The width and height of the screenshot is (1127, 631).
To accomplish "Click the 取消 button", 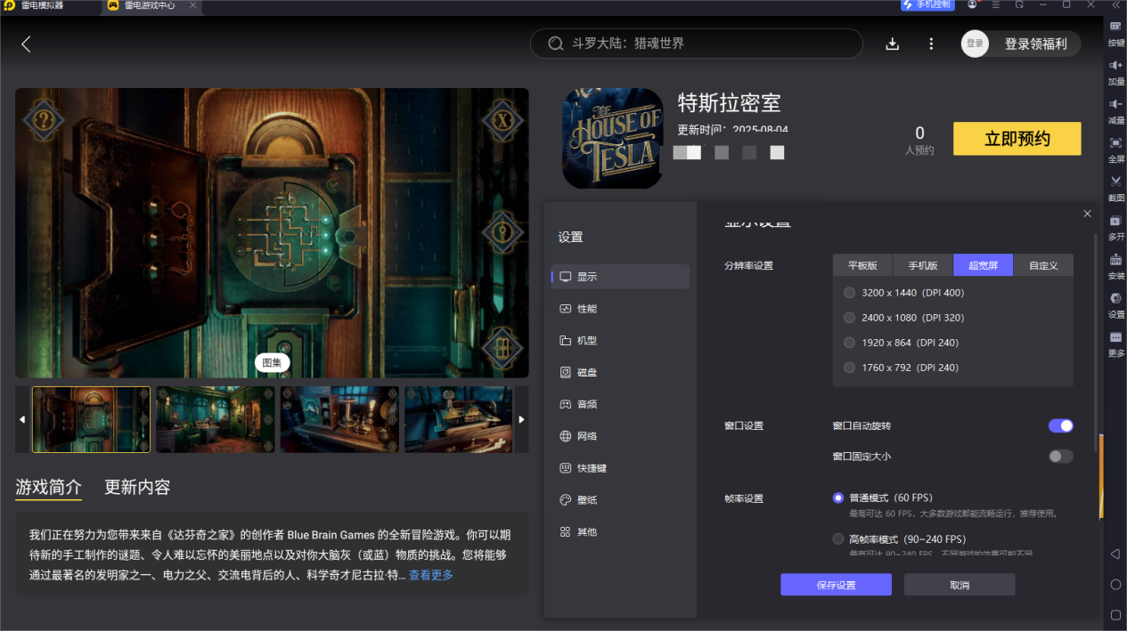I will pos(960,585).
